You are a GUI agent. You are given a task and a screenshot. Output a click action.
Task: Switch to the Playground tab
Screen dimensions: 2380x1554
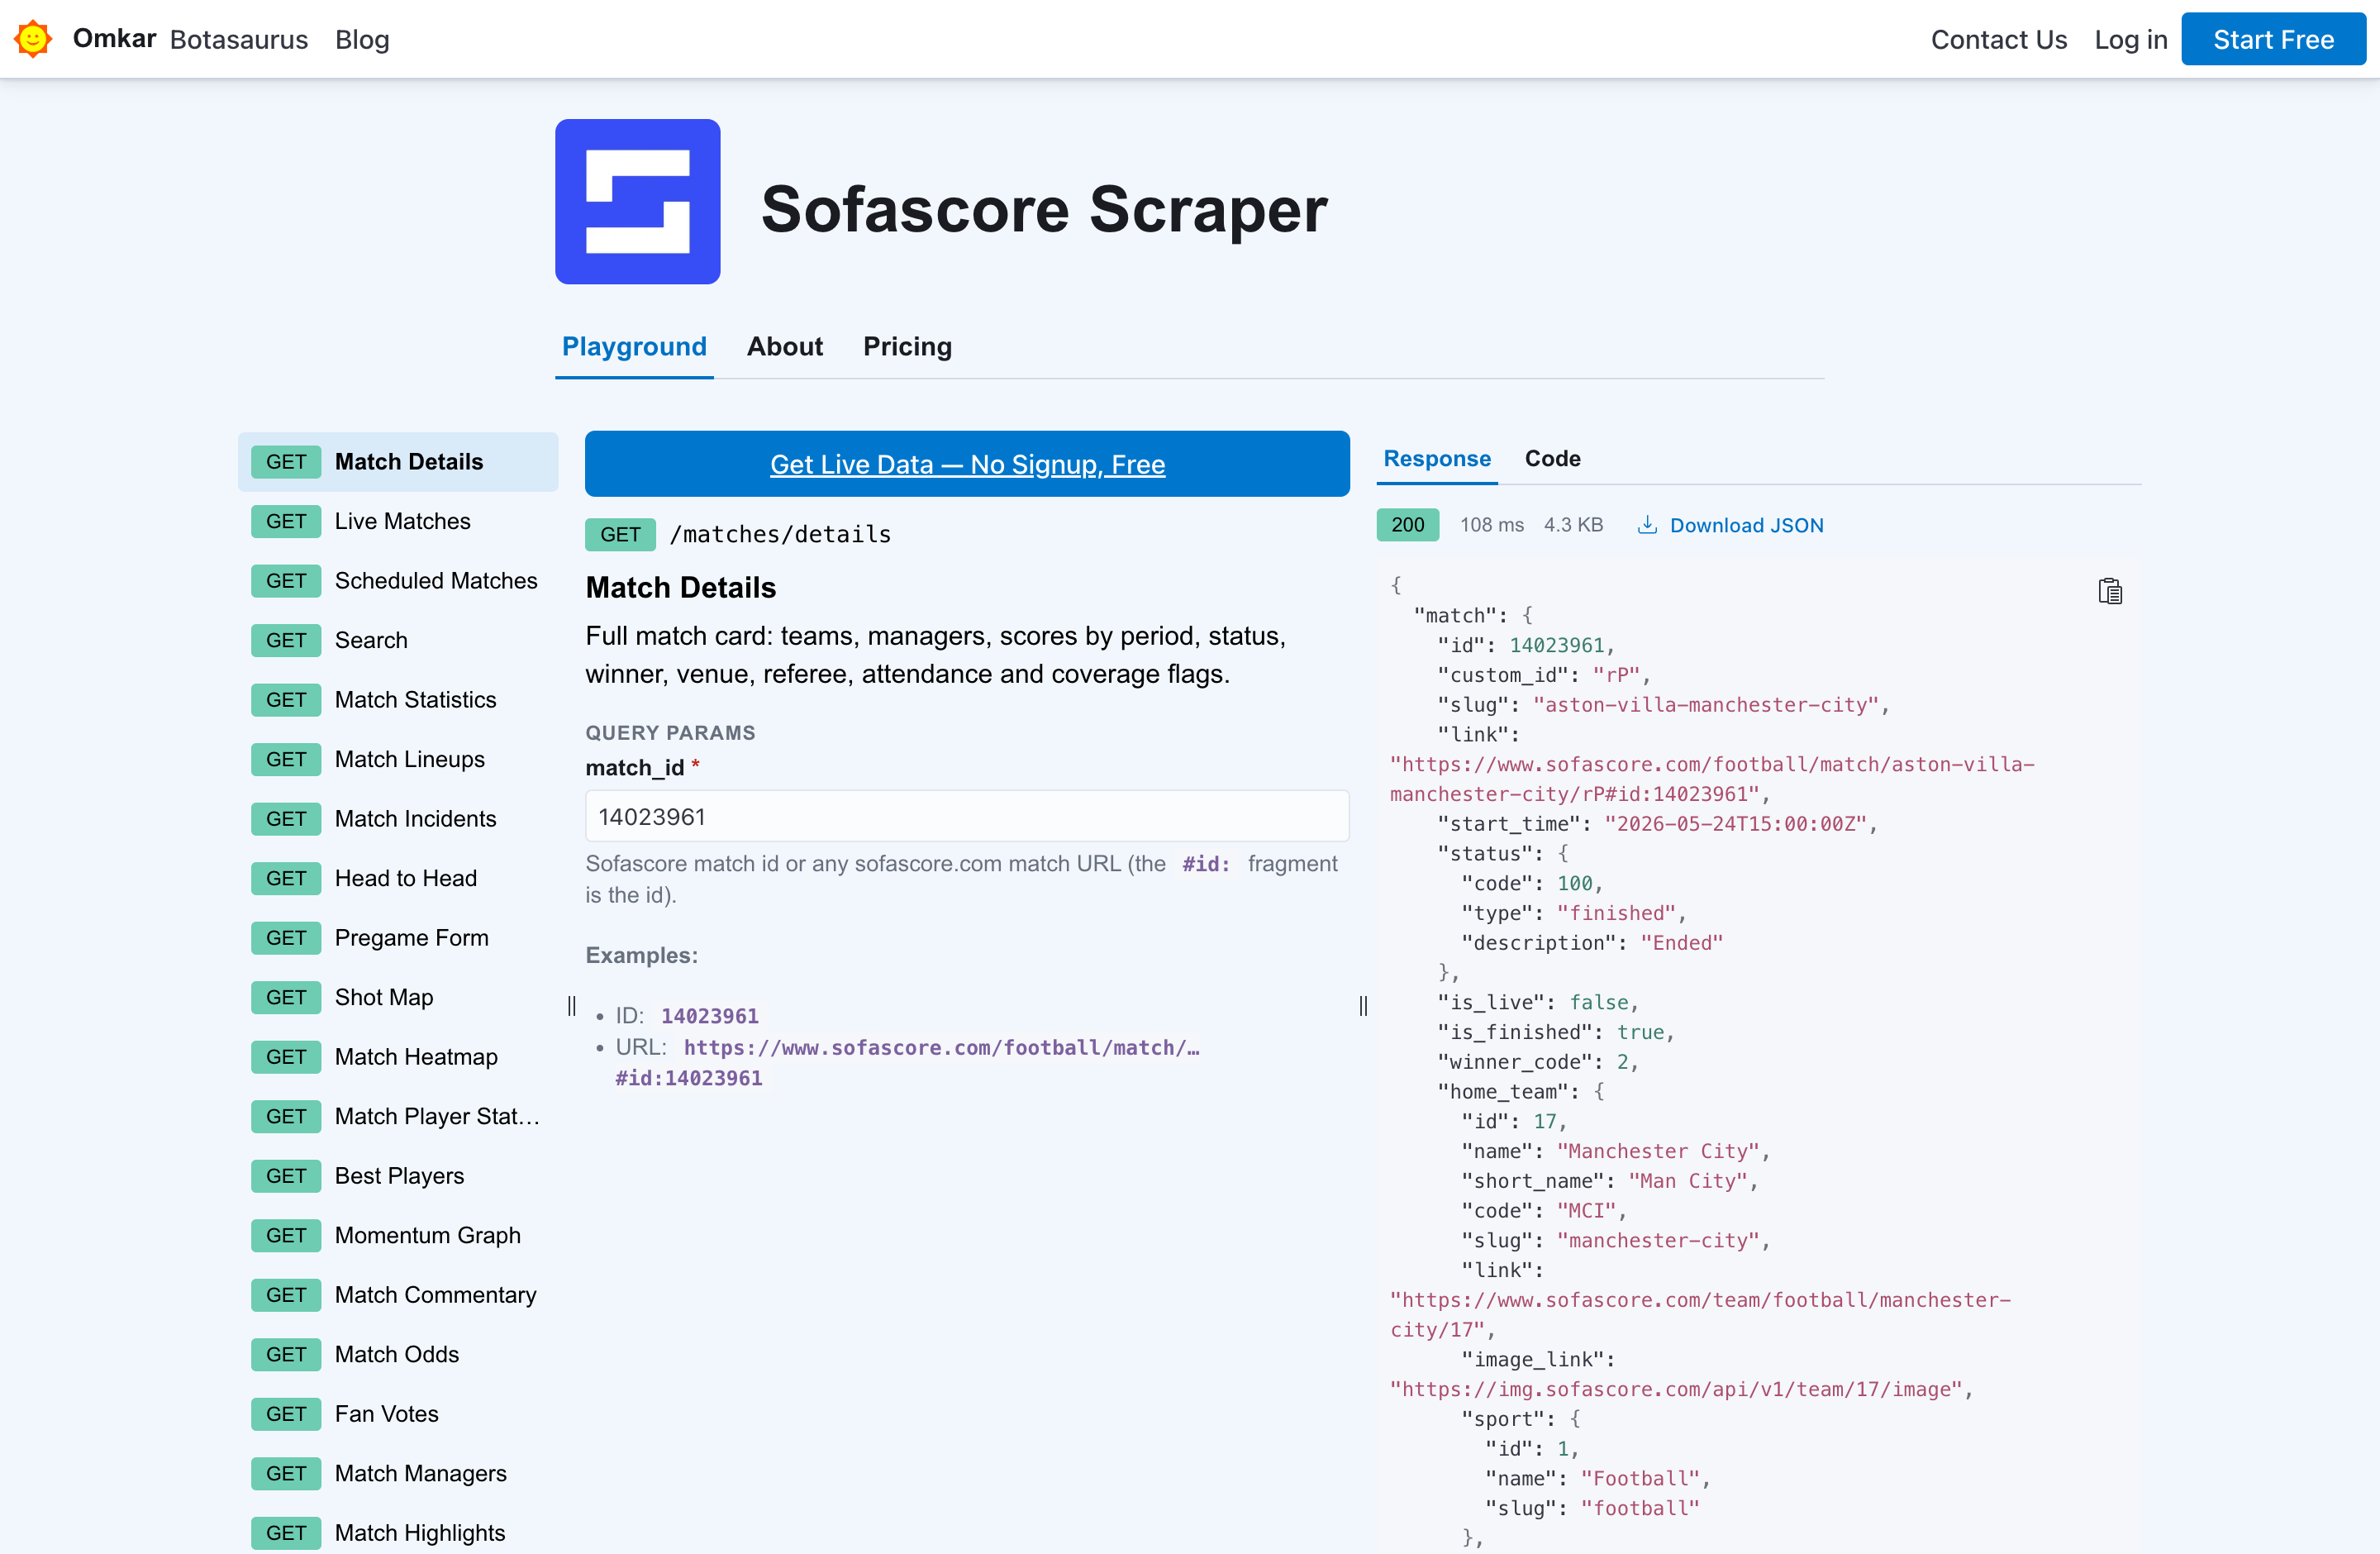click(634, 346)
